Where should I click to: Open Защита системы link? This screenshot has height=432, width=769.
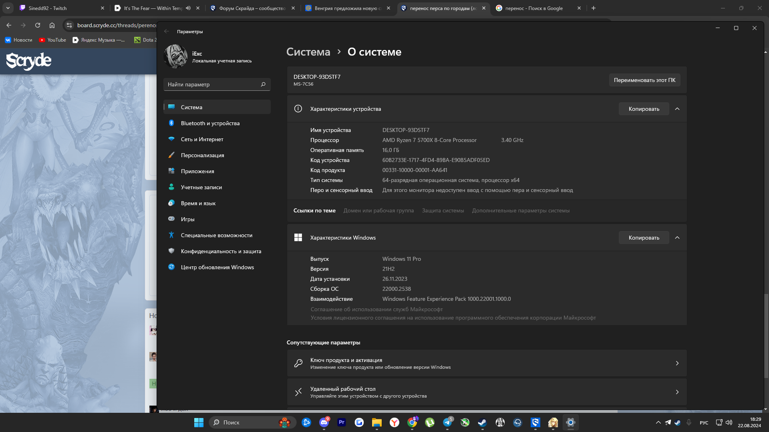point(443,210)
